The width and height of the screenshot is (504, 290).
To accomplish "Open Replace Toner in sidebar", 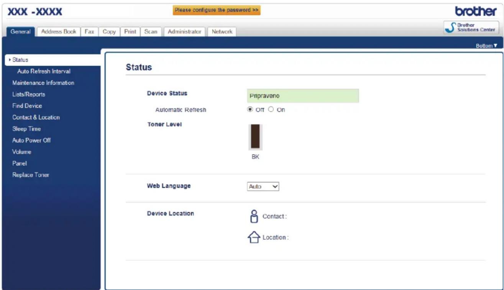I will tap(31, 175).
